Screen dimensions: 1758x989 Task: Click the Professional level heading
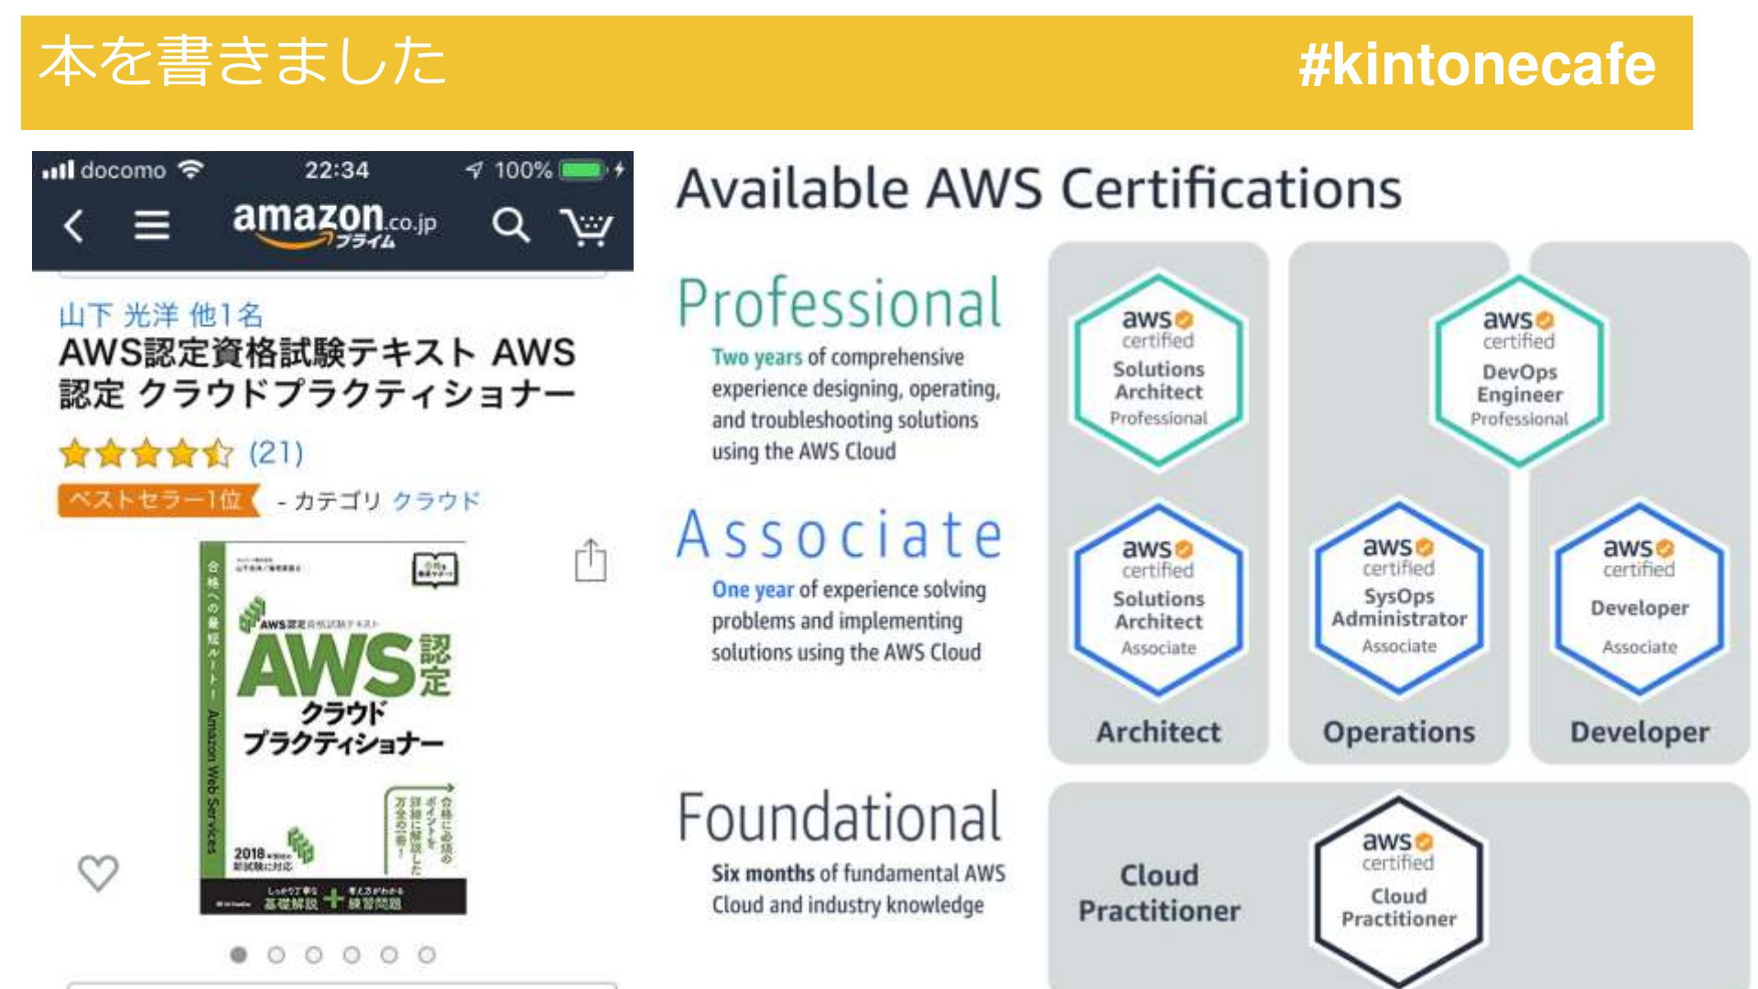pyautogui.click(x=840, y=303)
